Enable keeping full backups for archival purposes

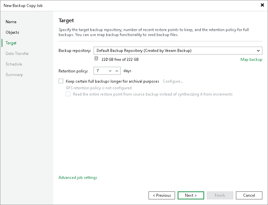(61, 81)
